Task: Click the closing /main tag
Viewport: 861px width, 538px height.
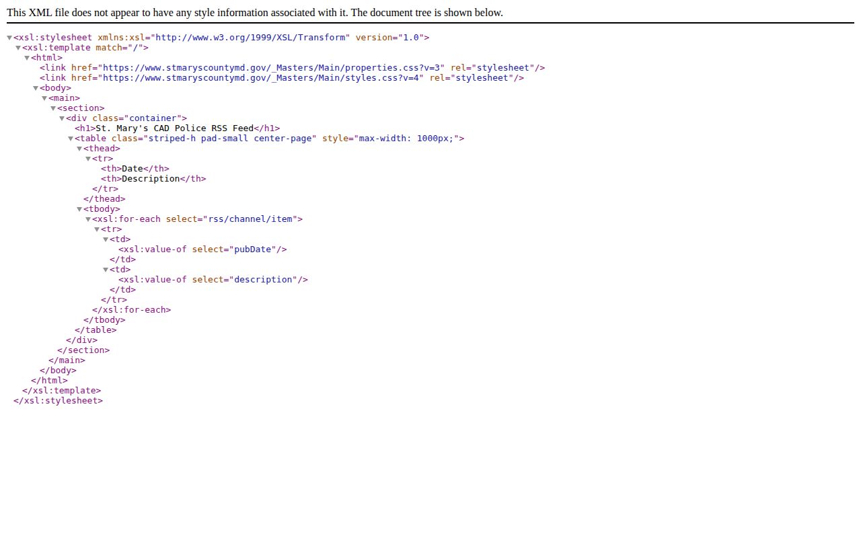Action: click(x=67, y=360)
